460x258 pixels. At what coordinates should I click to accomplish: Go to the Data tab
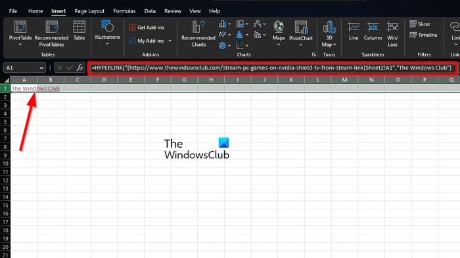coord(150,11)
